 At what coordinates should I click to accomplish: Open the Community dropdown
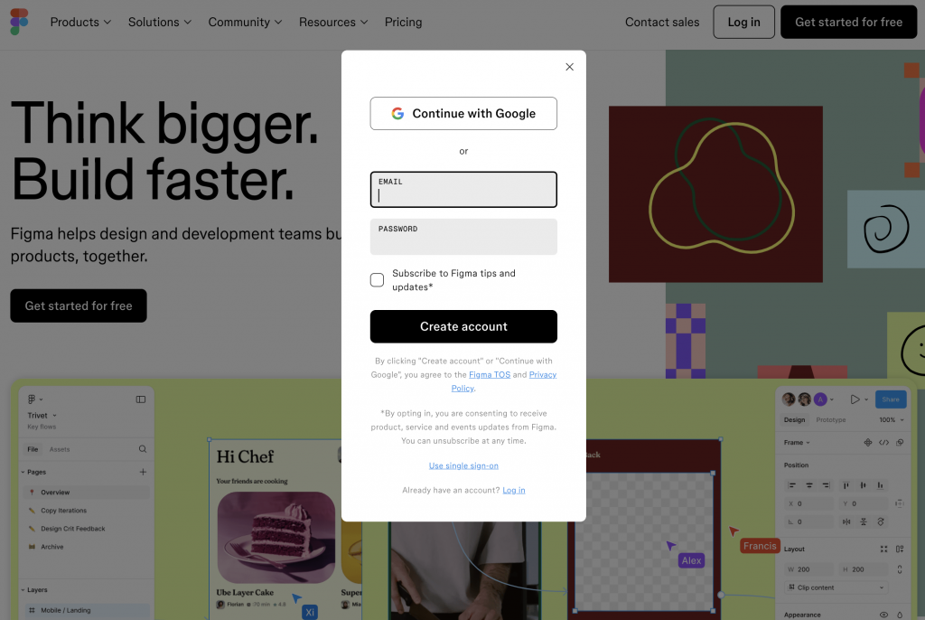pyautogui.click(x=246, y=22)
